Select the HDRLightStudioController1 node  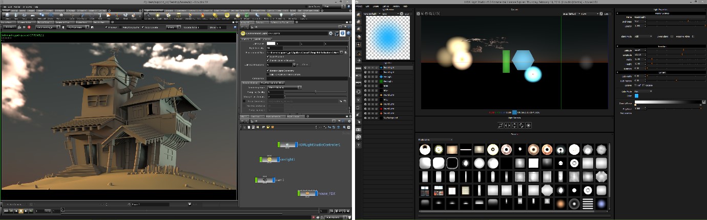287,145
